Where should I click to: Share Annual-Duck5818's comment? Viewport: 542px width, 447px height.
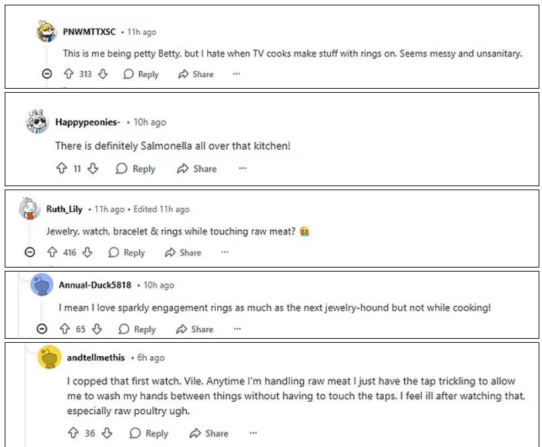coord(195,329)
